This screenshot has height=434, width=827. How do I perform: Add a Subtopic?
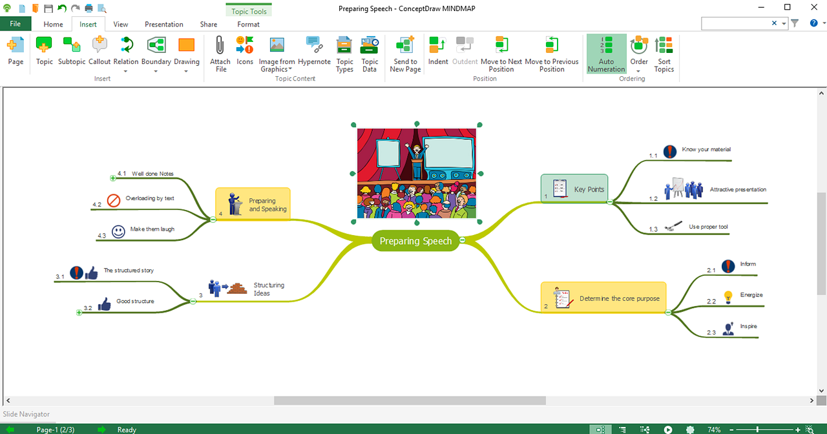pos(71,51)
